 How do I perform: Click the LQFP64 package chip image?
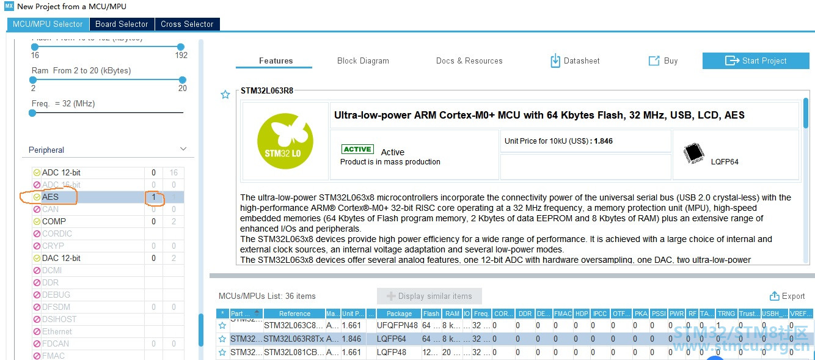click(694, 152)
